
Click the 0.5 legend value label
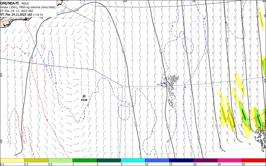pyautogui.click(x=50, y=164)
